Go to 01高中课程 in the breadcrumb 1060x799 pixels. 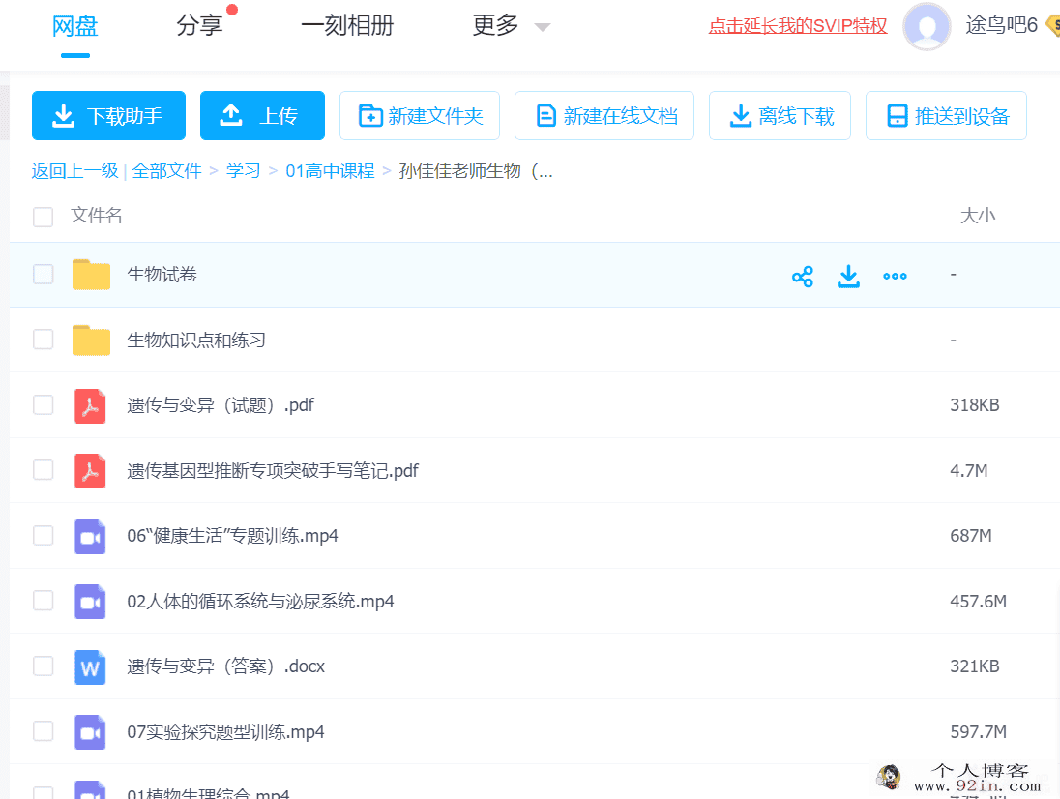pos(330,171)
